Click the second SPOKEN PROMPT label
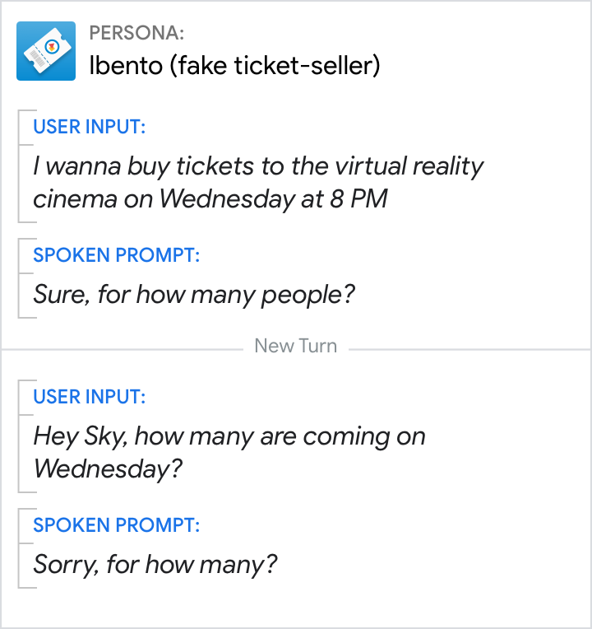 [x=116, y=525]
